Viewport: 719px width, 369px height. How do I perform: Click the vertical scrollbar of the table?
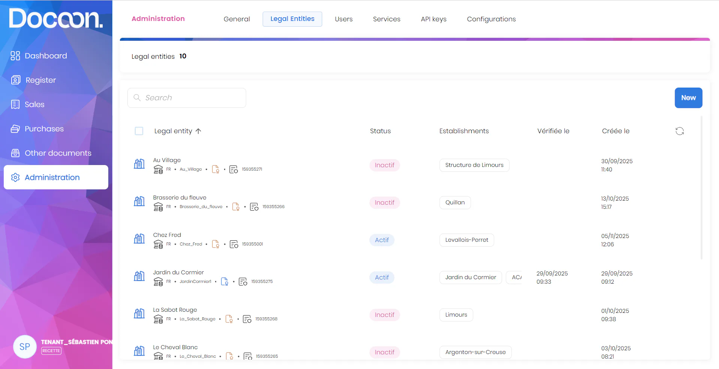pos(701,188)
